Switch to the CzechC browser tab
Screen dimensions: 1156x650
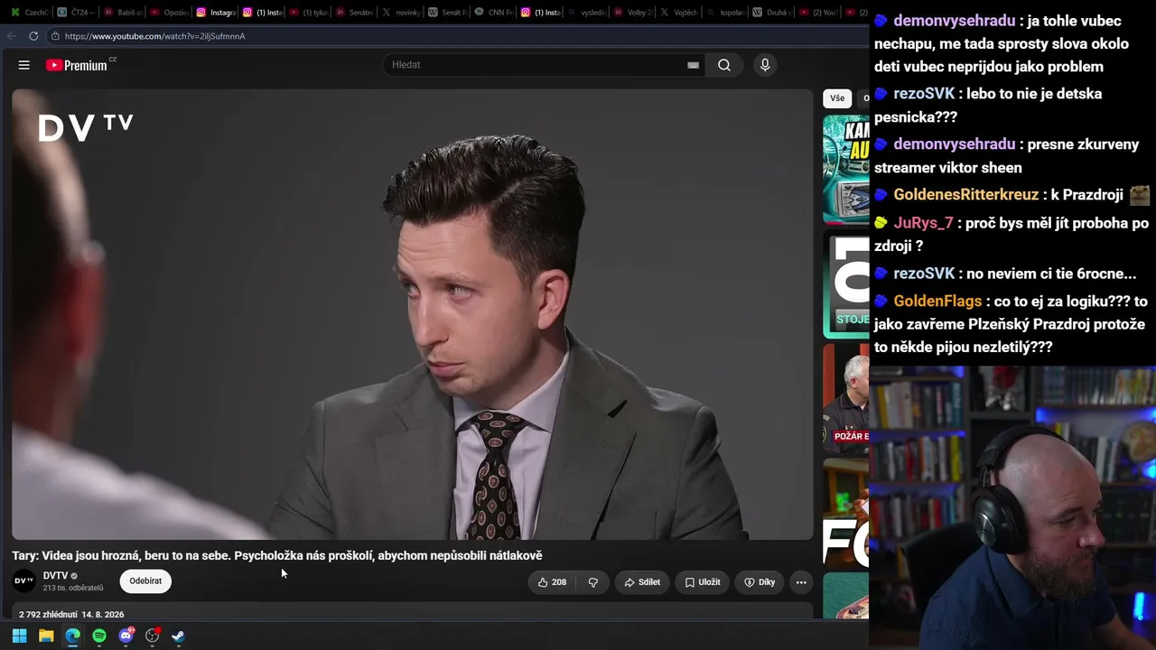[x=29, y=13]
